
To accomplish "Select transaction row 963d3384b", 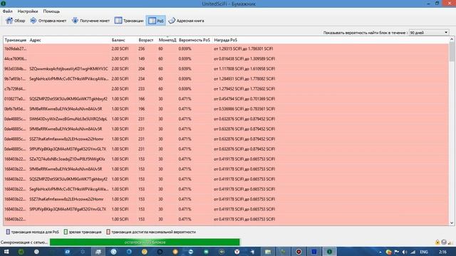I will (226, 69).
